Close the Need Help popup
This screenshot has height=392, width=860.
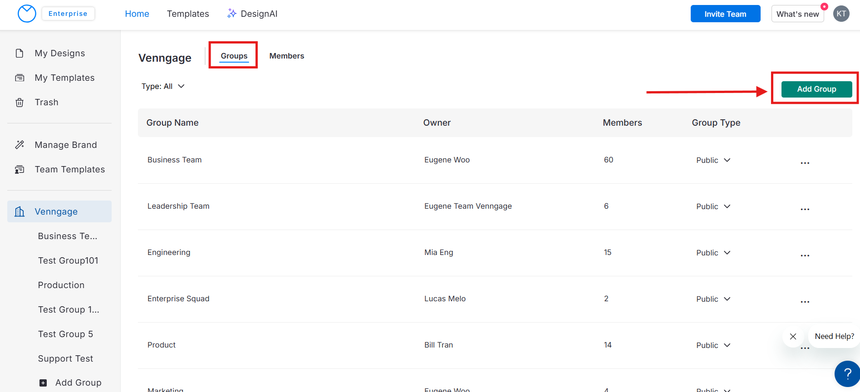(x=793, y=336)
